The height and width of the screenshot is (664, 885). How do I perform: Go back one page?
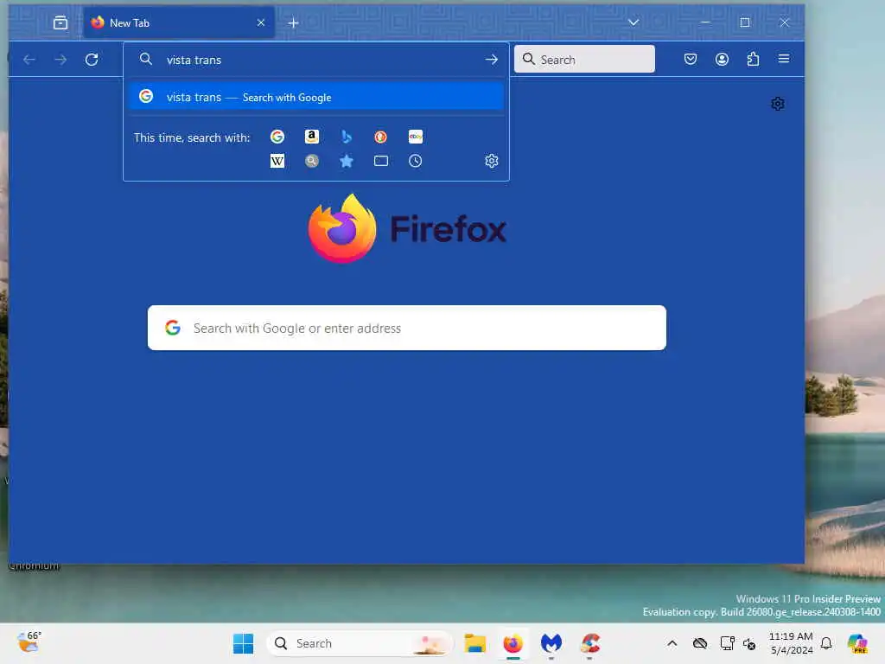click(29, 60)
